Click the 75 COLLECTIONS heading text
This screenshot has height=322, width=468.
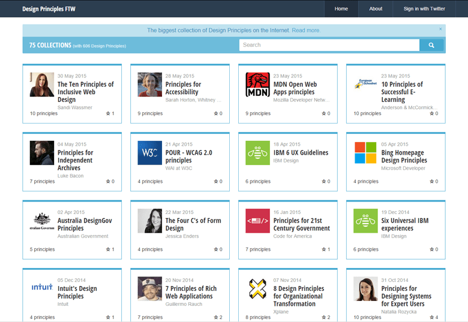pos(50,46)
